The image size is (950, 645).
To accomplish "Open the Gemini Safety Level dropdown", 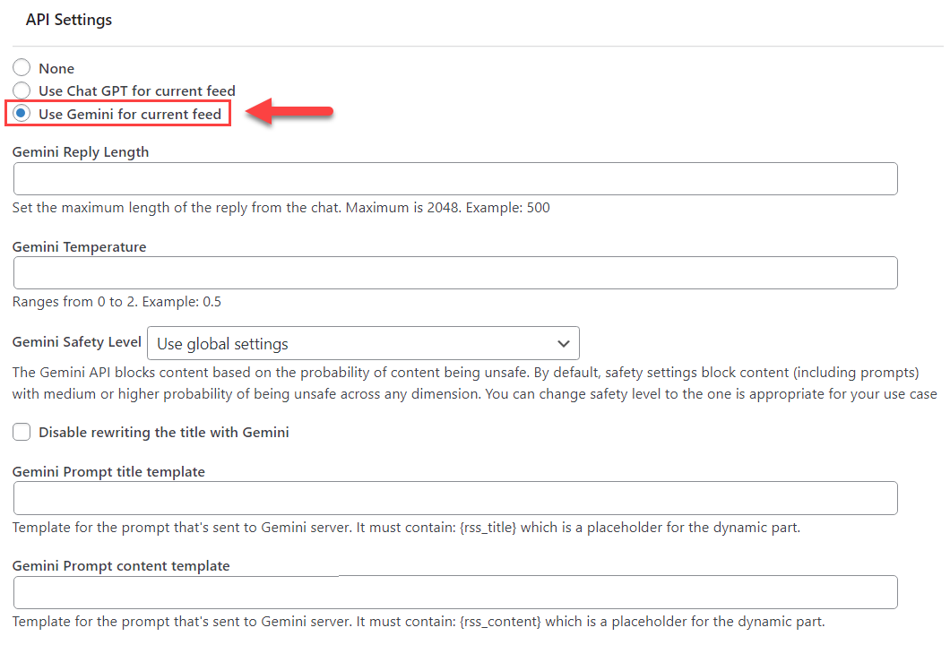I will point(363,343).
